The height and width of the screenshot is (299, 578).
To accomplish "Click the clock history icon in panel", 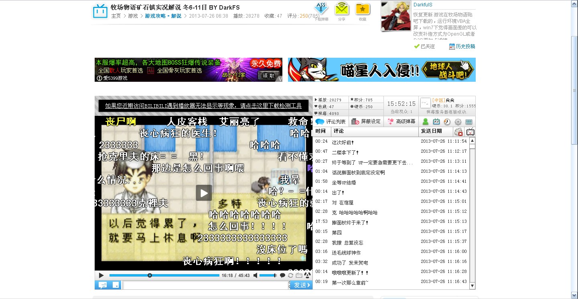I will [x=447, y=122].
